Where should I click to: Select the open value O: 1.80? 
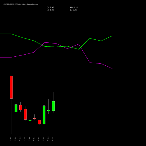[51, 10]
